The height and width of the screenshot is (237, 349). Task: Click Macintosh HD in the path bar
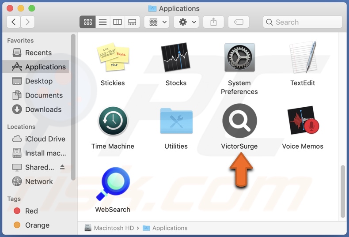click(x=109, y=228)
